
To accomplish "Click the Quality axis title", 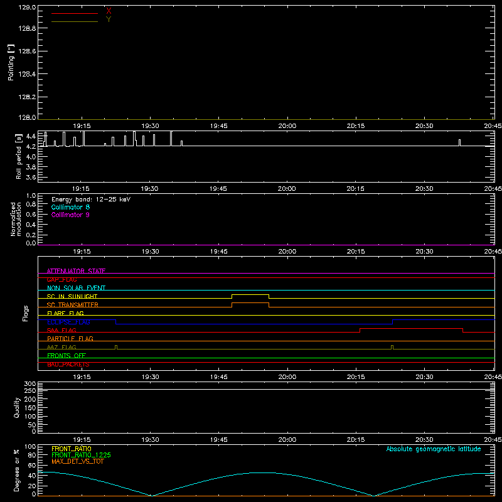I will (17, 407).
